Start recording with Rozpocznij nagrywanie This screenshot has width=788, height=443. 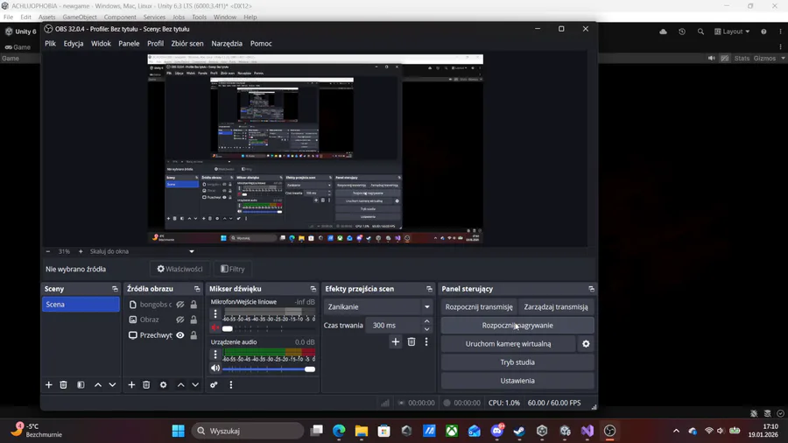pos(517,326)
